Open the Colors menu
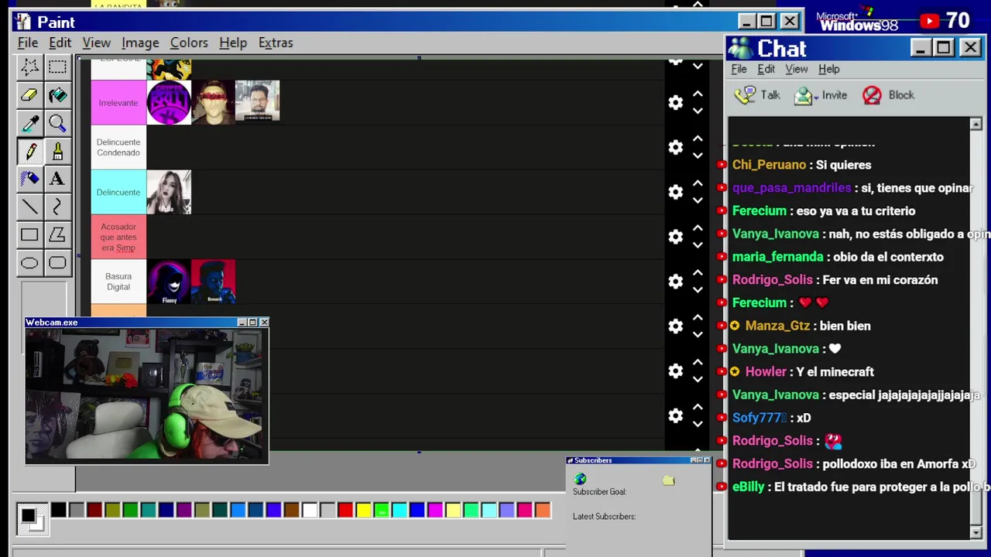The height and width of the screenshot is (557, 991). pos(189,43)
